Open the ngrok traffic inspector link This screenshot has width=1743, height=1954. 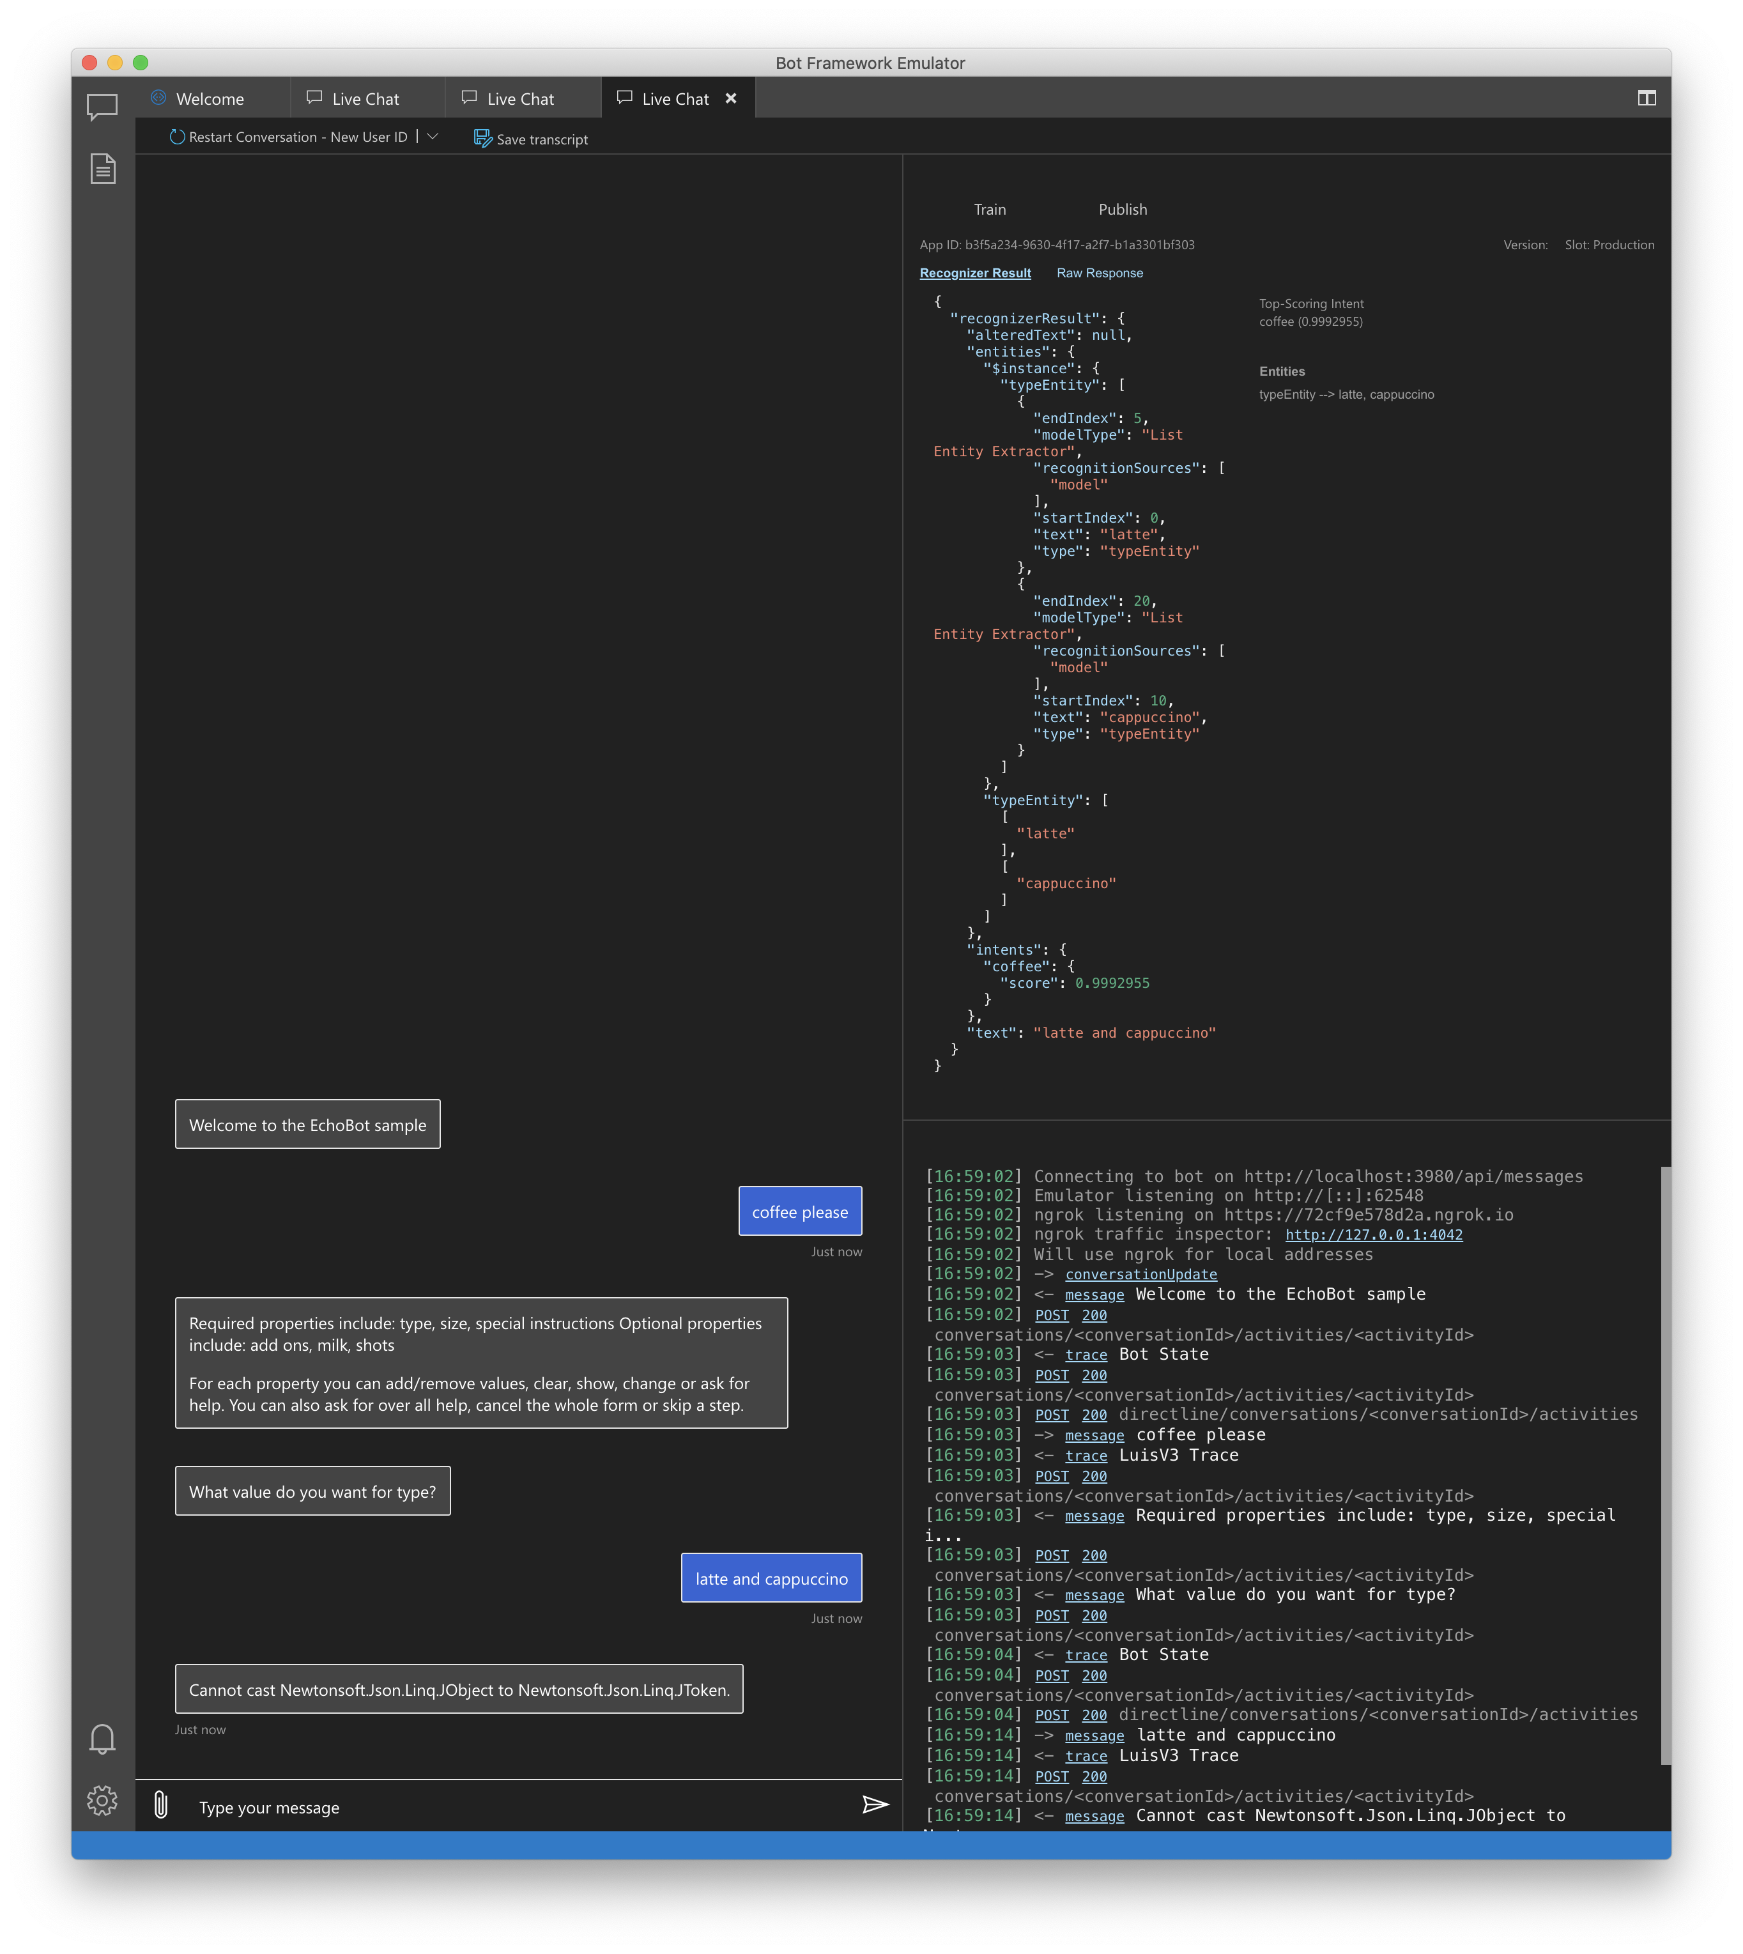pos(1373,1235)
